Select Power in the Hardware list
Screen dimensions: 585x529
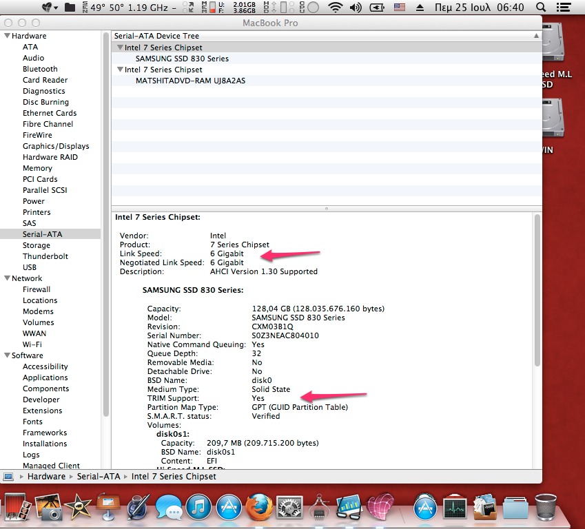pyautogui.click(x=34, y=201)
